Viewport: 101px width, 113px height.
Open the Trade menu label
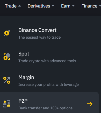11,6
